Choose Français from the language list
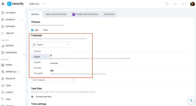 pos(41,68)
